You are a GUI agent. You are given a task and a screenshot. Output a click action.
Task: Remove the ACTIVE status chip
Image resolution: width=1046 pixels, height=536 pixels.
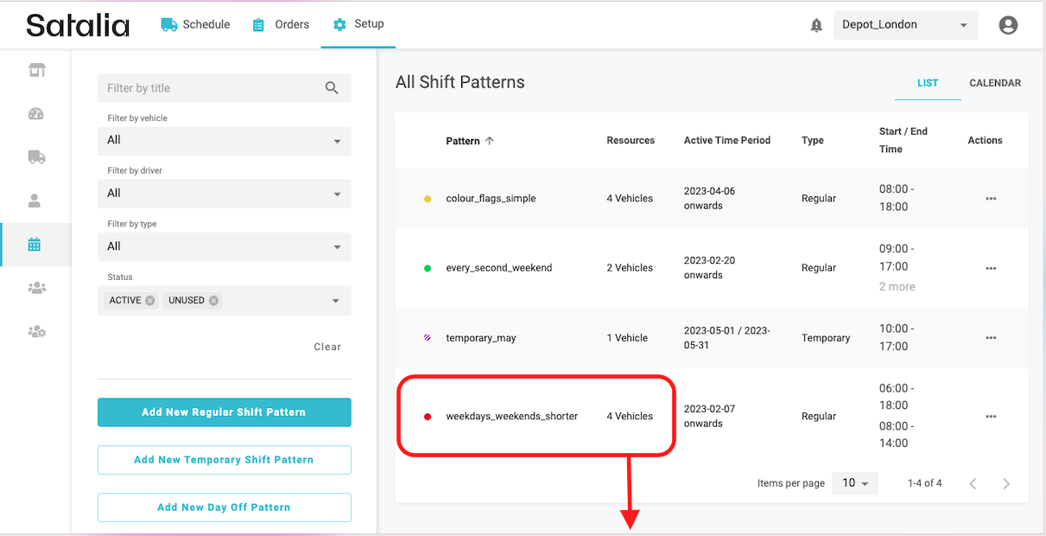(x=150, y=301)
